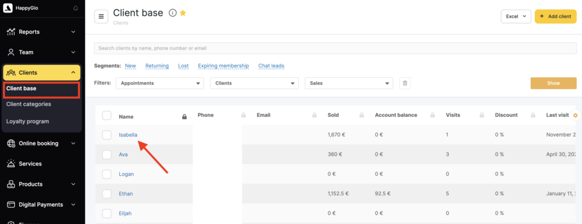Viewport: 582px width, 224px height.
Task: Click the Digital Payments card icon
Action: [11, 204]
